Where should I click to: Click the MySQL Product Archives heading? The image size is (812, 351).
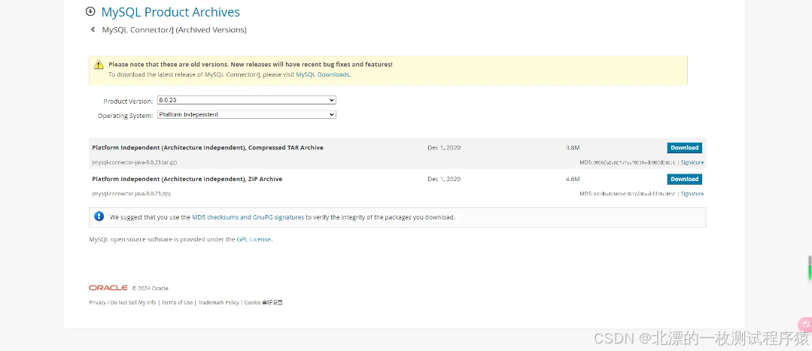click(x=170, y=12)
